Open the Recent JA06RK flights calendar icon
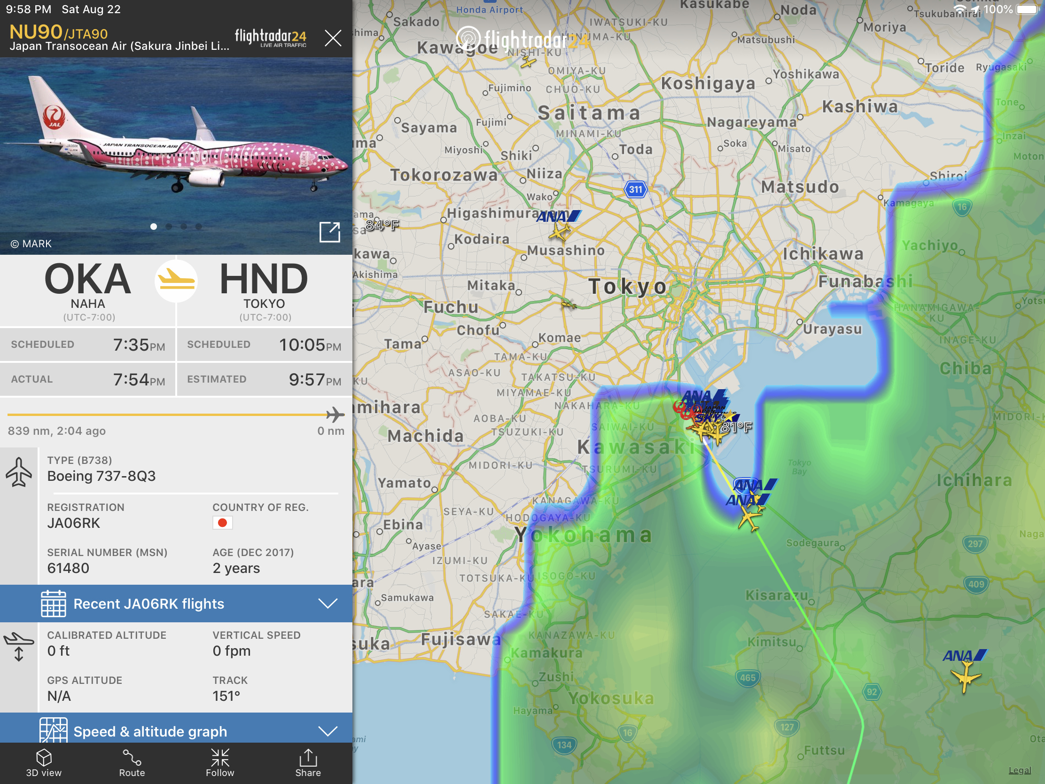This screenshot has height=784, width=1045. point(54,604)
